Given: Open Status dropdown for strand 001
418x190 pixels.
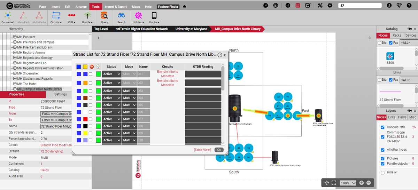Looking at the screenshot, I should click(x=111, y=74).
